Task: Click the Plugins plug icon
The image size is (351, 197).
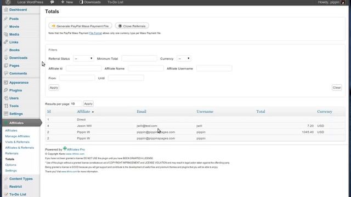Action: coord(6,90)
